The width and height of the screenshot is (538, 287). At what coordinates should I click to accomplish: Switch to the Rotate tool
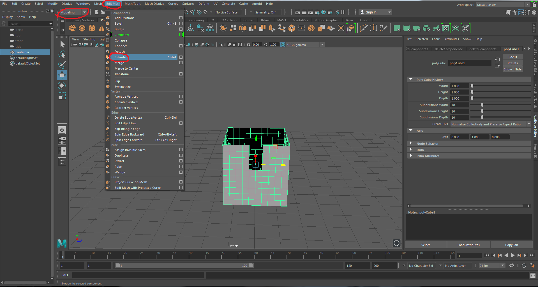(x=62, y=86)
